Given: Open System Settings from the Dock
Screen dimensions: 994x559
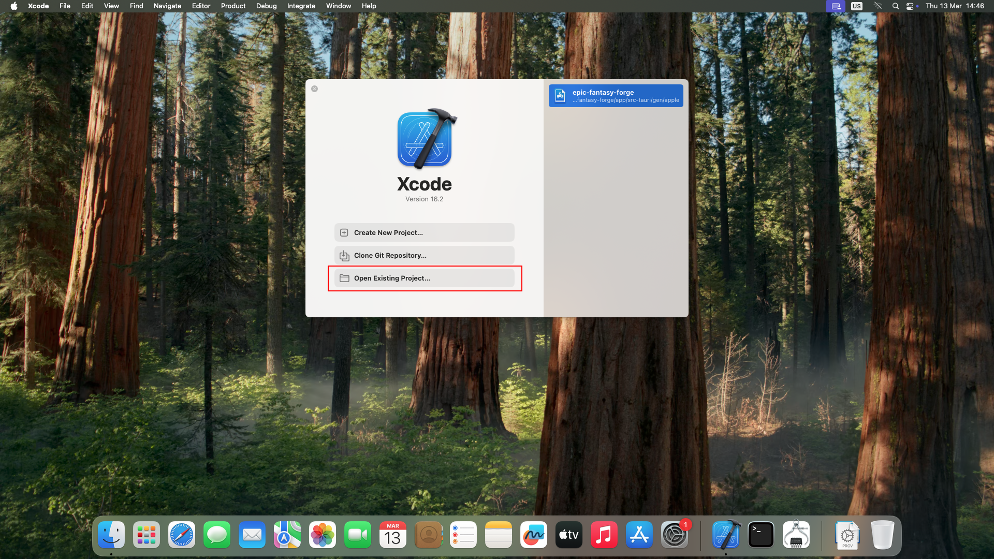Looking at the screenshot, I should (675, 535).
